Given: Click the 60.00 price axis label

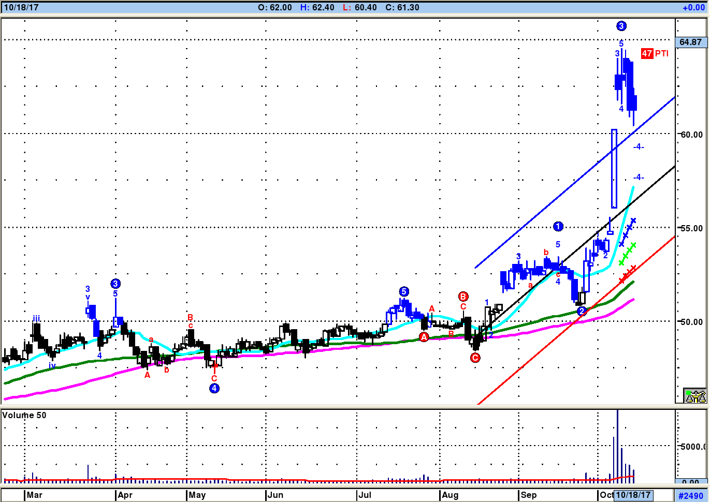Looking at the screenshot, I should (691, 135).
